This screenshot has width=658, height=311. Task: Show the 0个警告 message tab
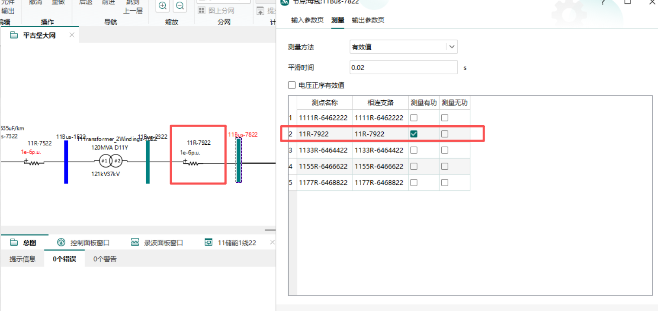[105, 259]
